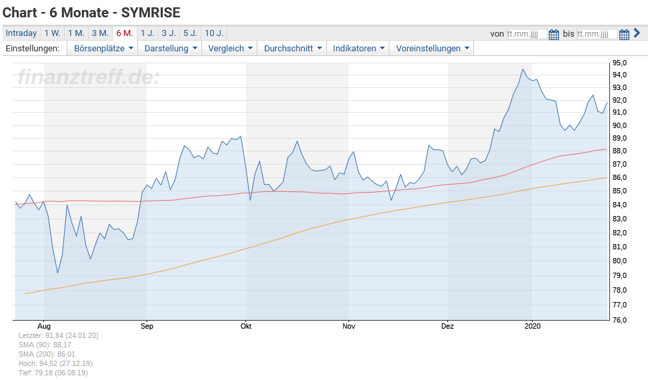Select the 3 J. timeframe tab
This screenshot has width=648, height=380.
coord(169,33)
